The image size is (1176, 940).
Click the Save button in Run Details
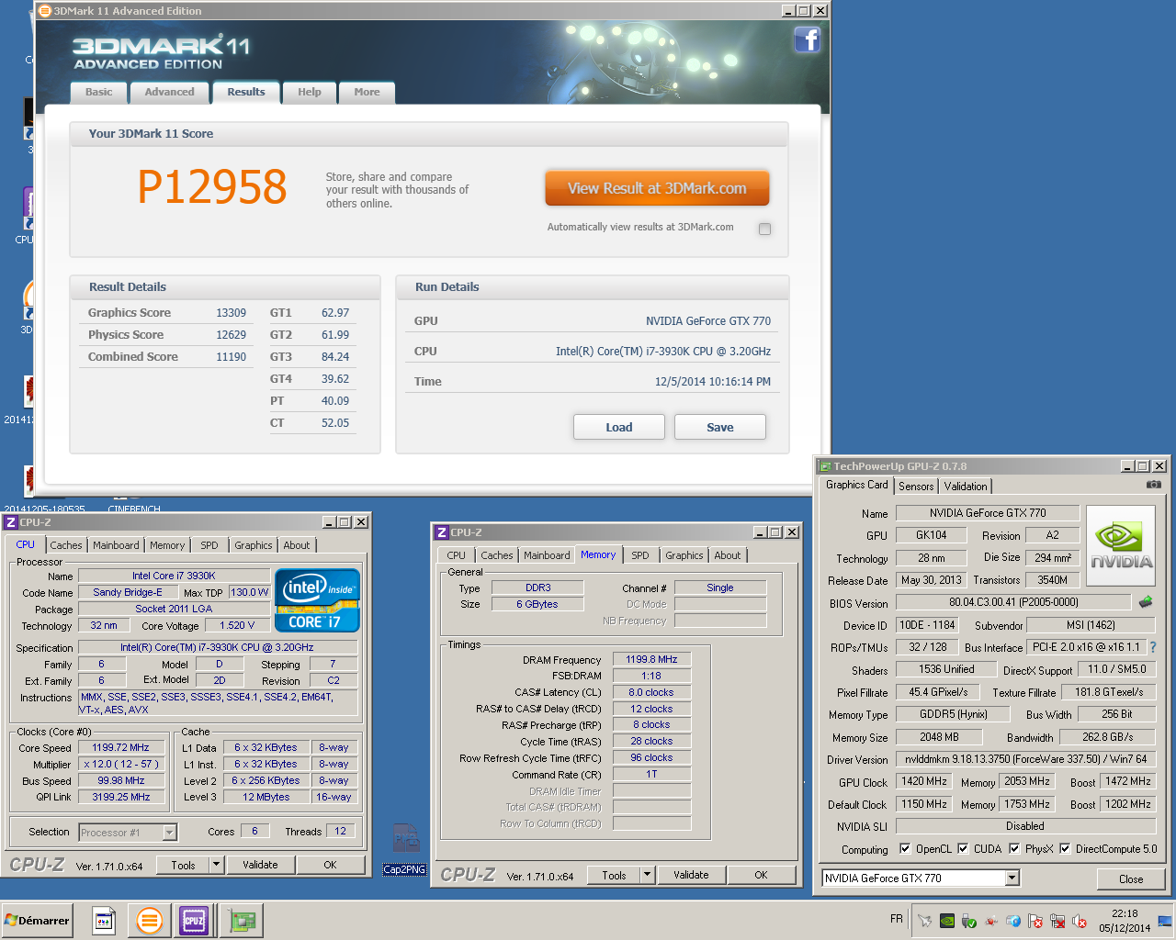coord(720,427)
